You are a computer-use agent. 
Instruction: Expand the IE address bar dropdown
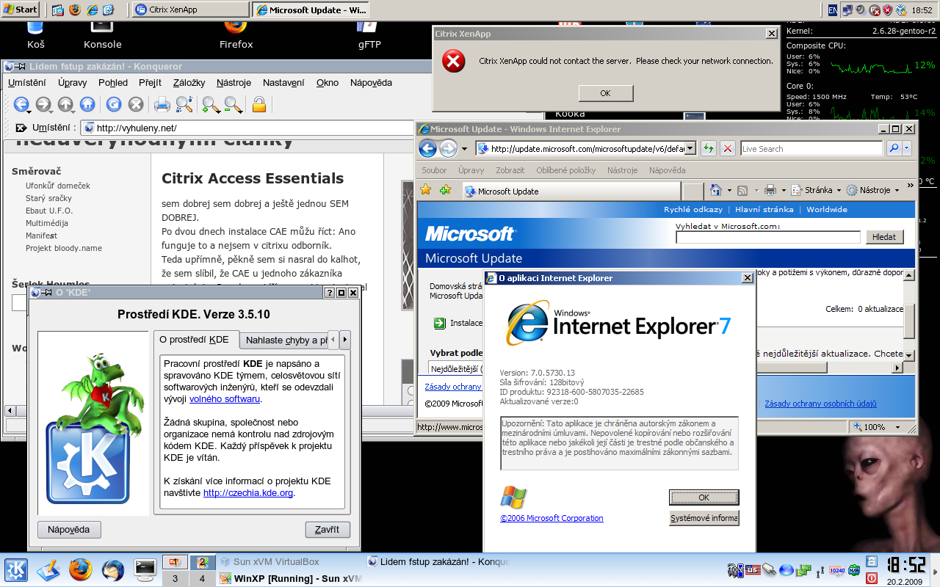coord(690,148)
